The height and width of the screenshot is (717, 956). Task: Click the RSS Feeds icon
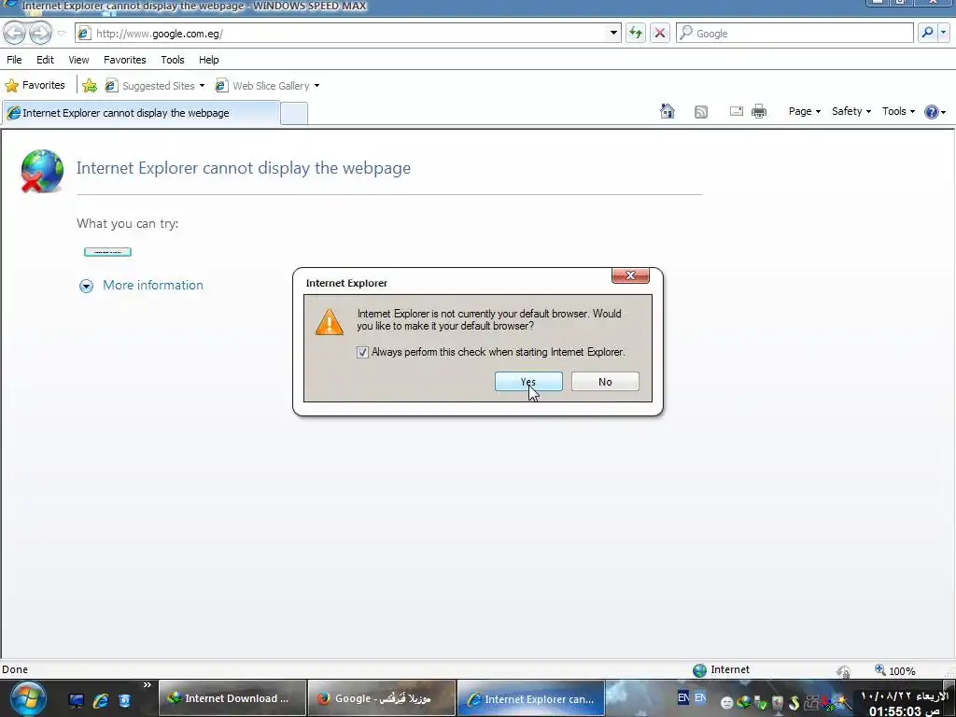(701, 112)
